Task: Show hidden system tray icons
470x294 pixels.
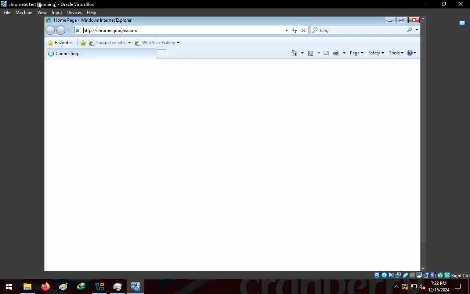Action: point(396,287)
